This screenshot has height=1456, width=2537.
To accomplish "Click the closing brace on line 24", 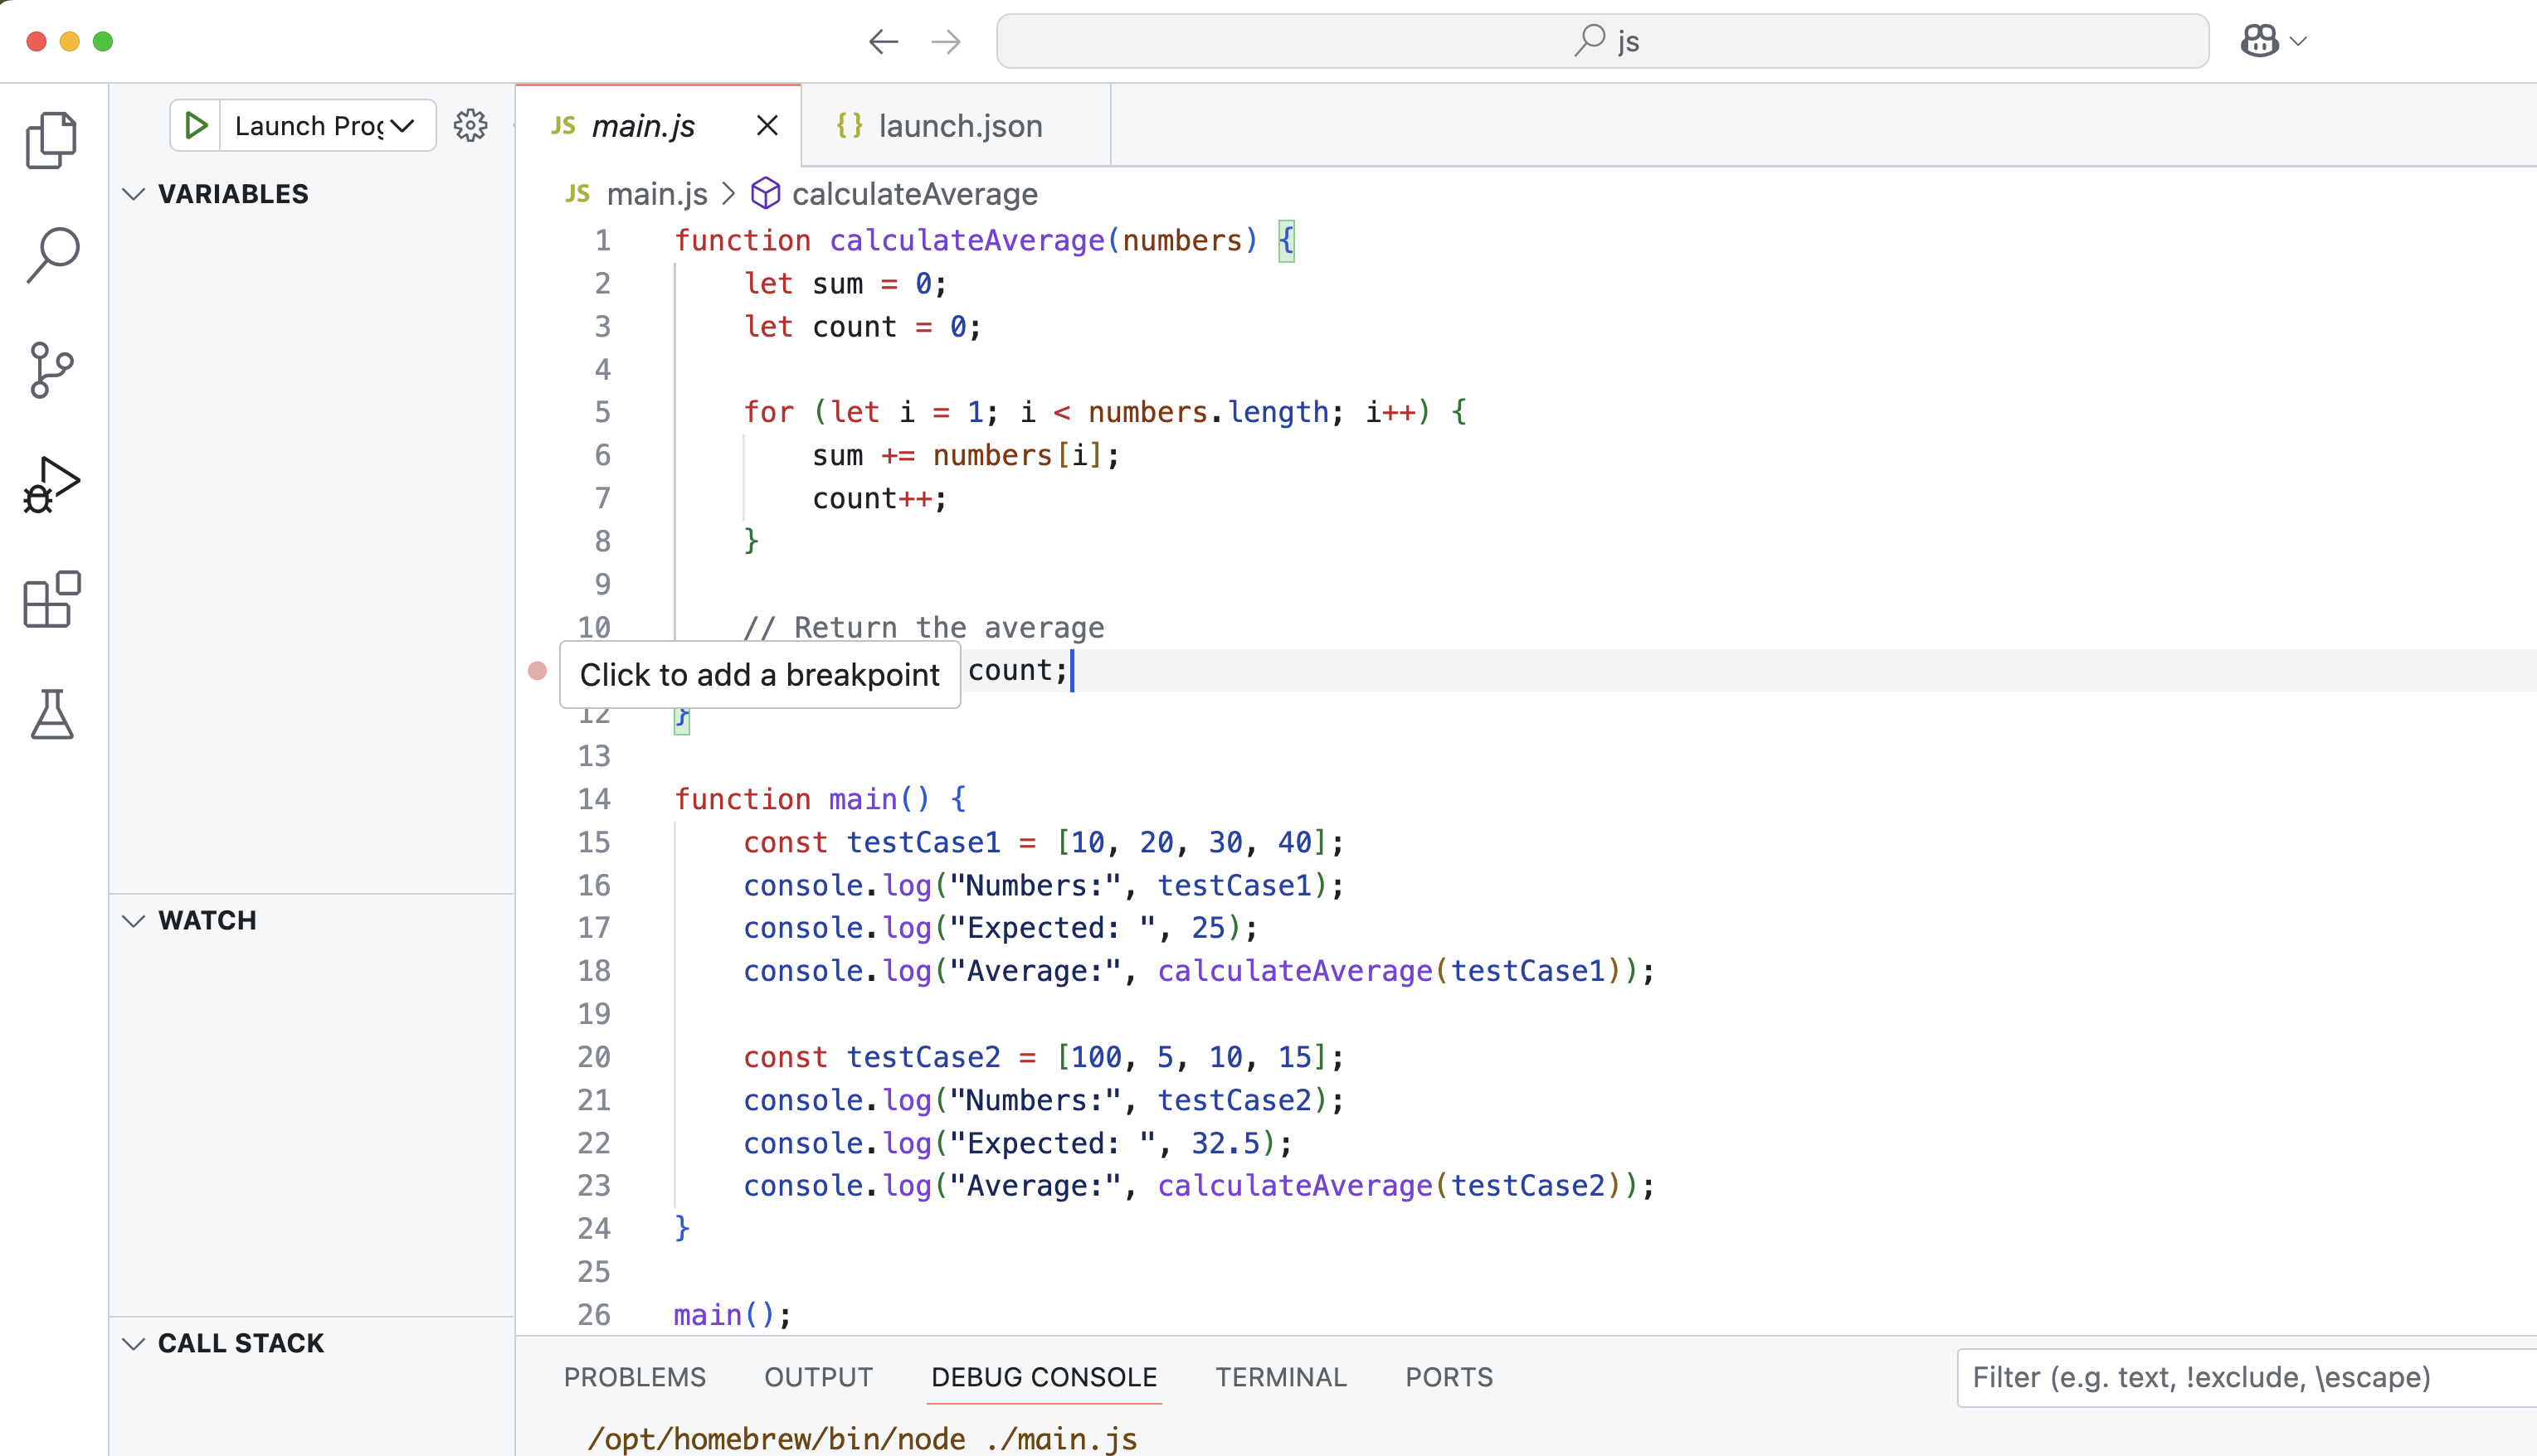I will pos(682,1228).
